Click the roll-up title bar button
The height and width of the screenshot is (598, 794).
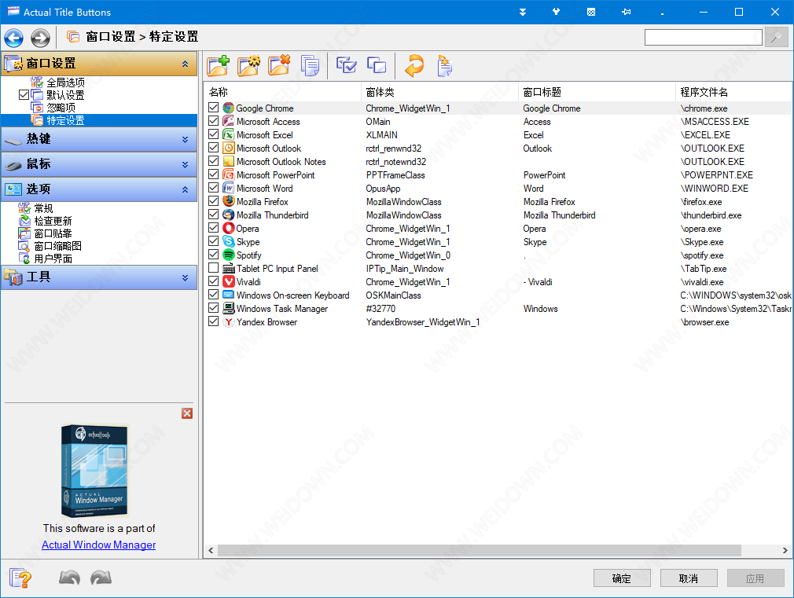click(523, 12)
